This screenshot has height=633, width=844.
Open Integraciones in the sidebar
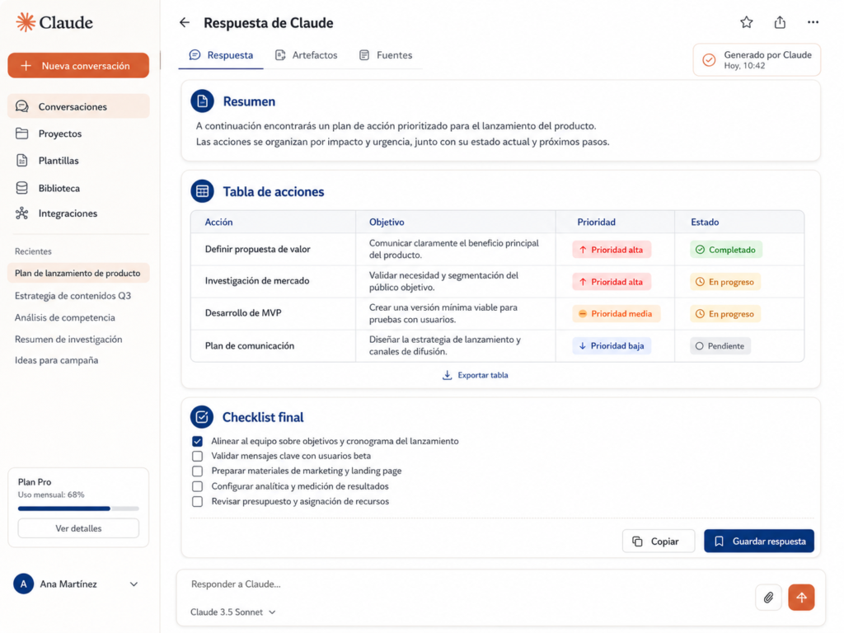[x=78, y=213]
